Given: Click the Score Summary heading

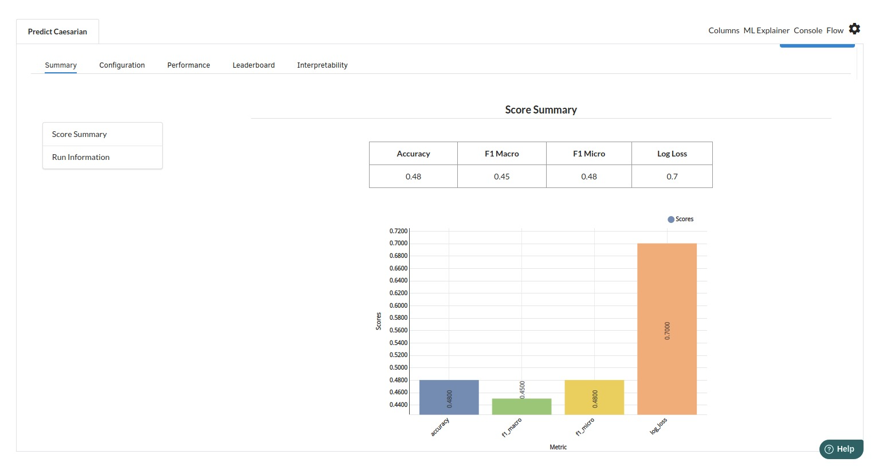Looking at the screenshot, I should [x=541, y=109].
